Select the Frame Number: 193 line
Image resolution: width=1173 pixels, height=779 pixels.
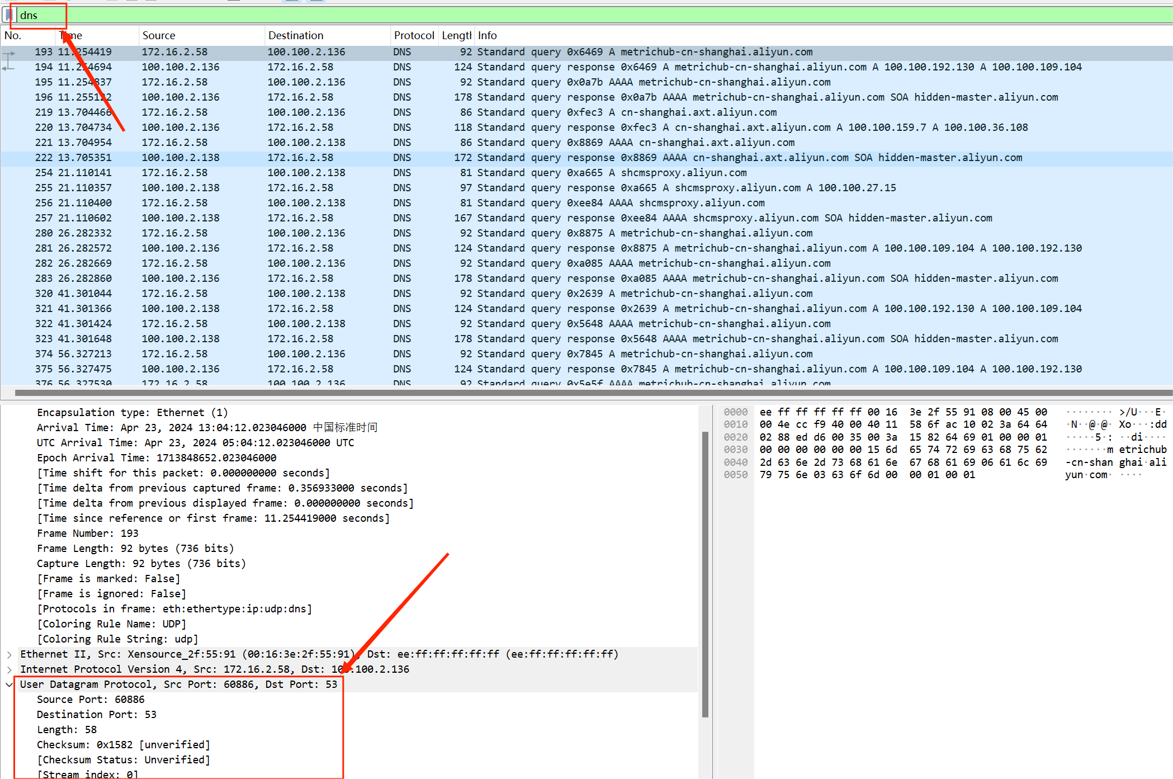(88, 534)
